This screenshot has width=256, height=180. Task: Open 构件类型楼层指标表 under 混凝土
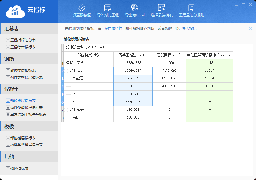click(x=24, y=107)
